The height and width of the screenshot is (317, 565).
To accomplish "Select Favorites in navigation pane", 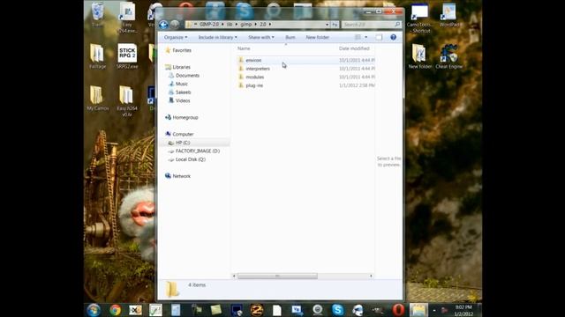I will [182, 50].
